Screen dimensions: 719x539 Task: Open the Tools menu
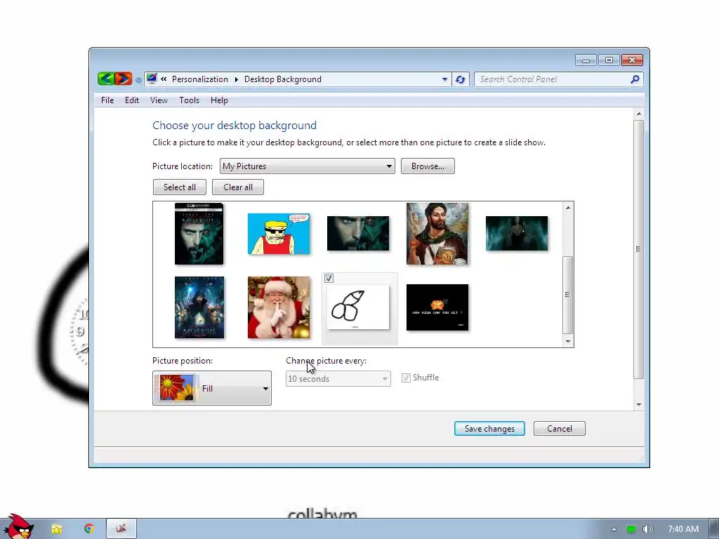click(190, 100)
